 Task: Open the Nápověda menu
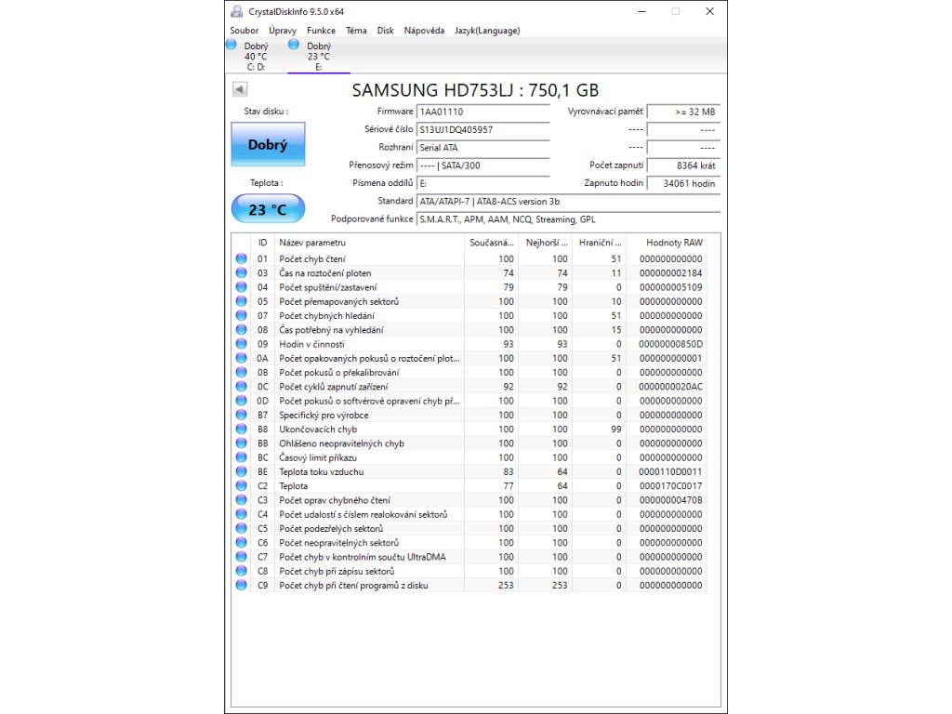point(424,31)
